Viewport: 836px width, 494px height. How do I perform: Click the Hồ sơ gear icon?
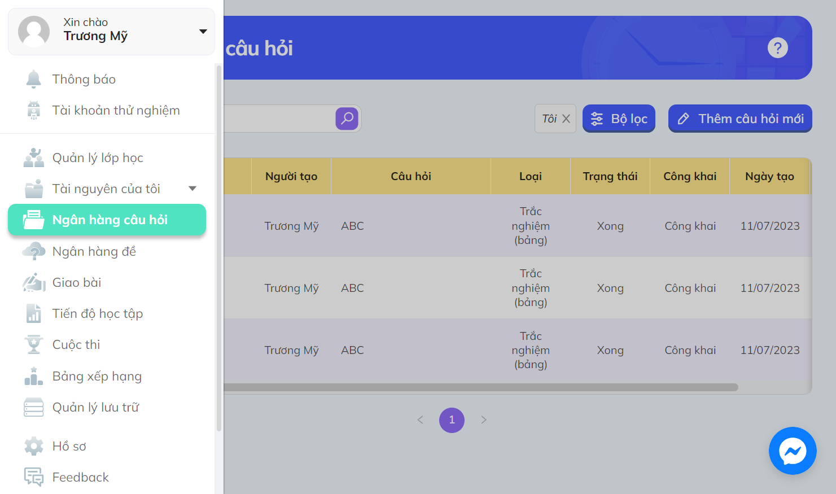(x=34, y=446)
